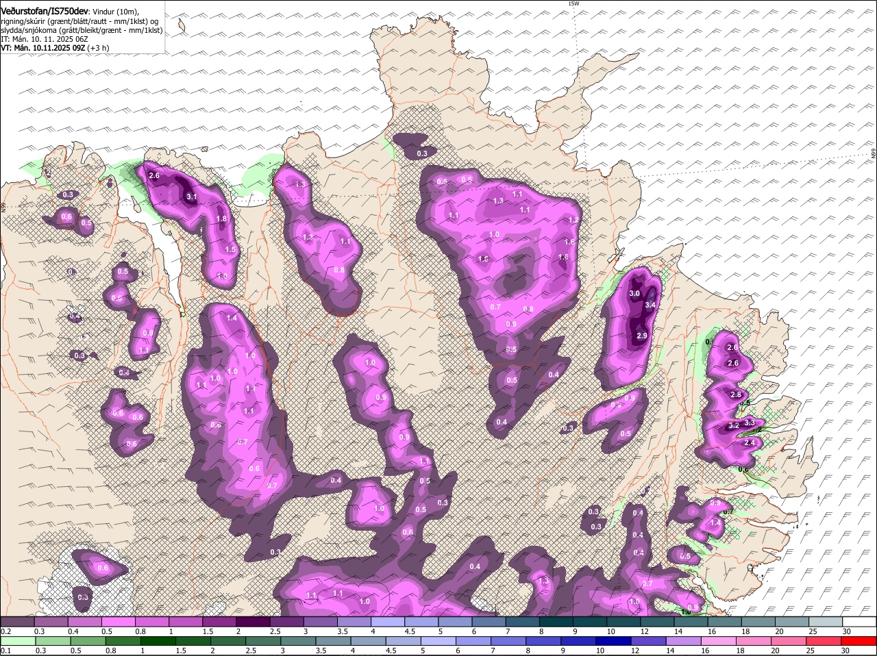Viewport: 877px width, 656px height.
Task: Select upper legend swatch between 12 and 14
Action: (x=658, y=621)
